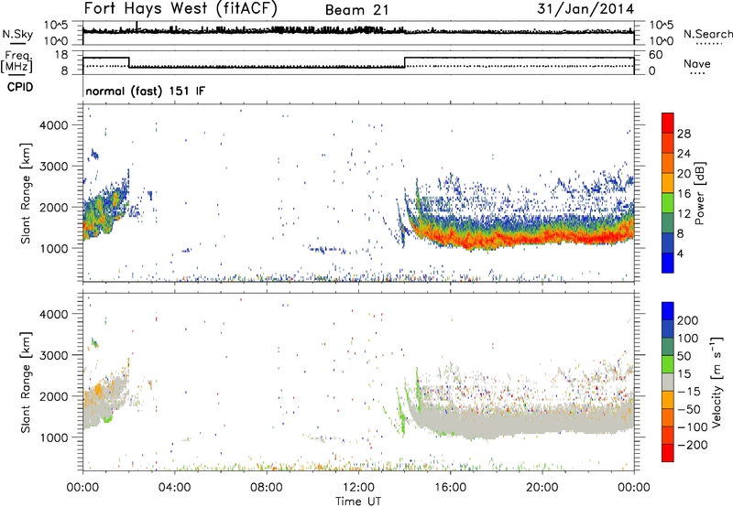Select the "normal (fast) 151 IF" mode text
733x507 pixels.
(x=146, y=91)
